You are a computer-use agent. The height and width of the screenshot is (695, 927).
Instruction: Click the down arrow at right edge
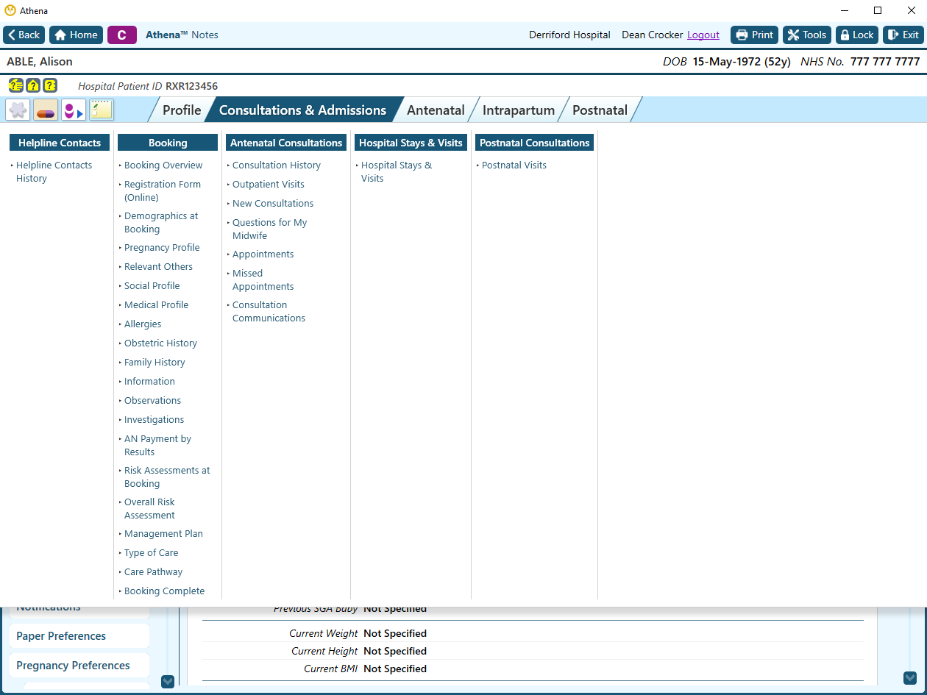[x=910, y=678]
